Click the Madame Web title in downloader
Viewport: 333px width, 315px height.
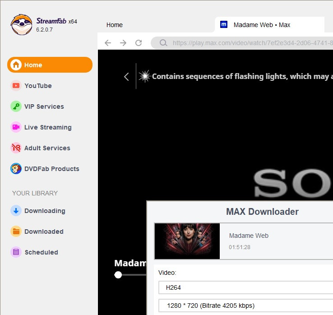pos(249,236)
